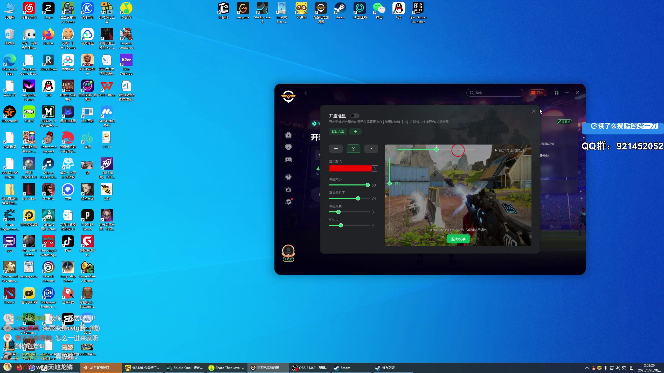
Task: Add a new crosshair preset with green plus
Action: [355, 132]
